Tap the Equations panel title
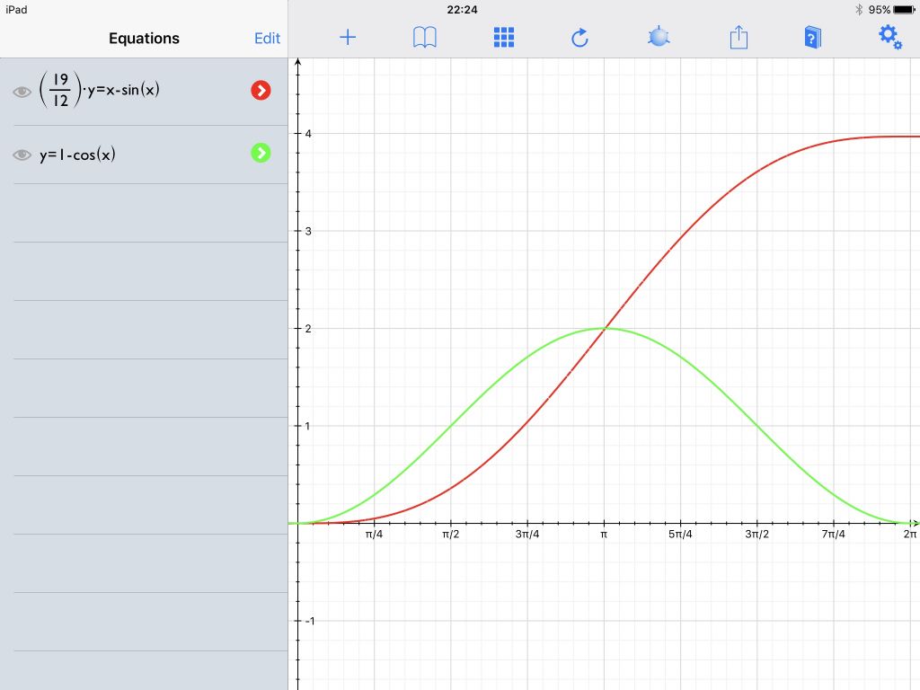Viewport: 920px width, 690px height. 144,38
